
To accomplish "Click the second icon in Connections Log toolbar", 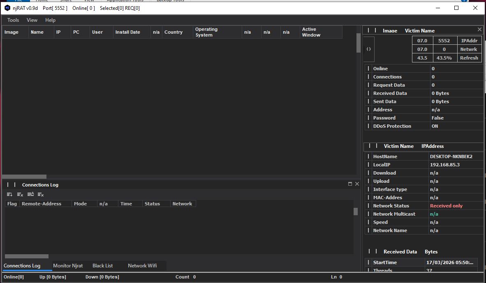I will 20,194.
